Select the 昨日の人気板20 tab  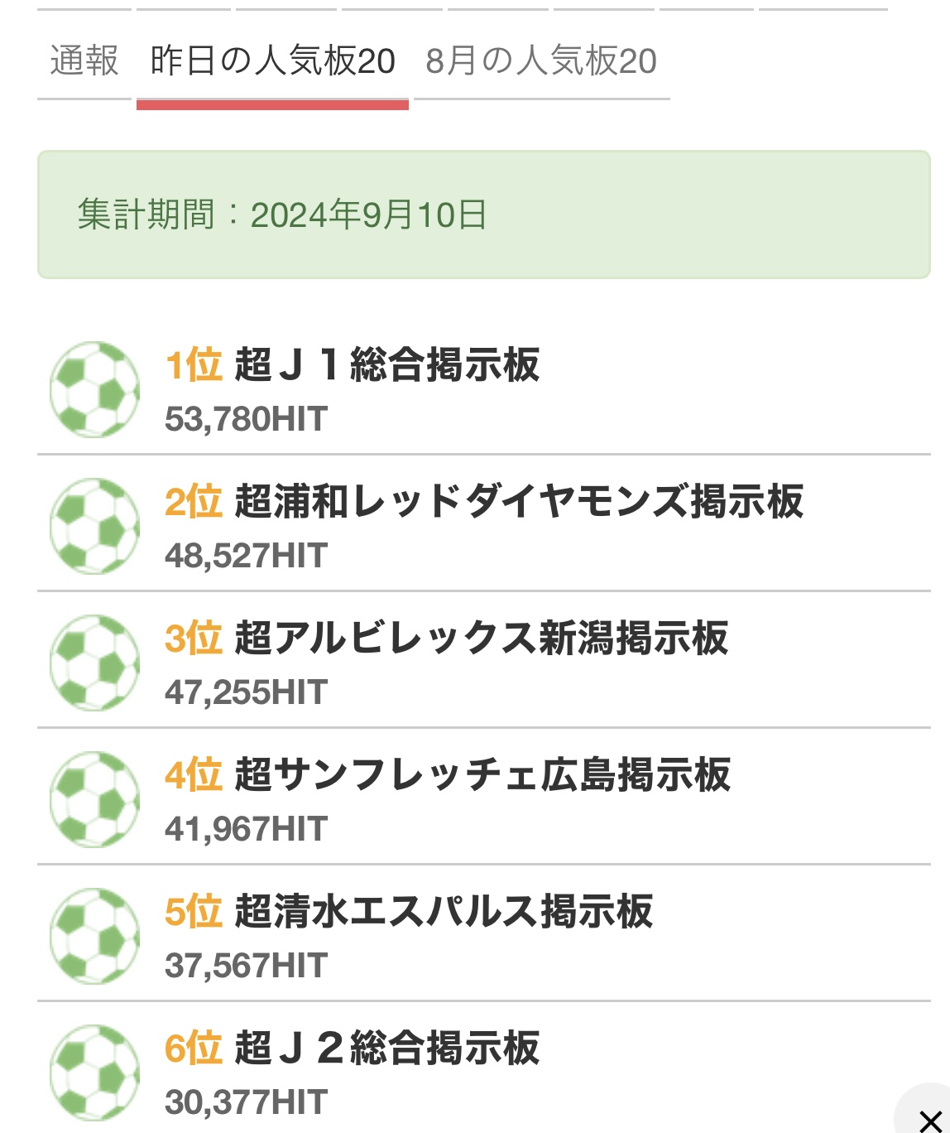click(272, 61)
